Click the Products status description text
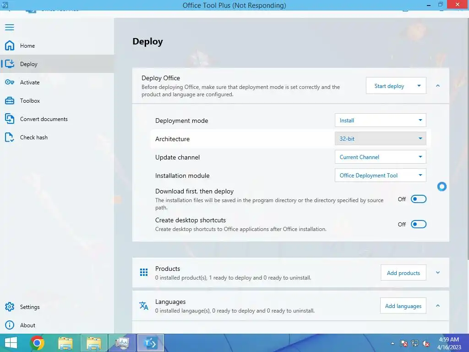469x352 pixels. pyautogui.click(x=233, y=278)
